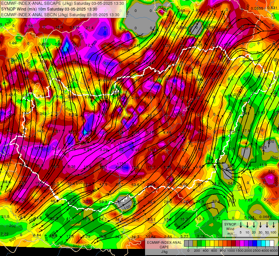This screenshot has height=256, width=279.
Task: Click the wind arrow above the 30 m/s label
Action: (x=260, y=225)
